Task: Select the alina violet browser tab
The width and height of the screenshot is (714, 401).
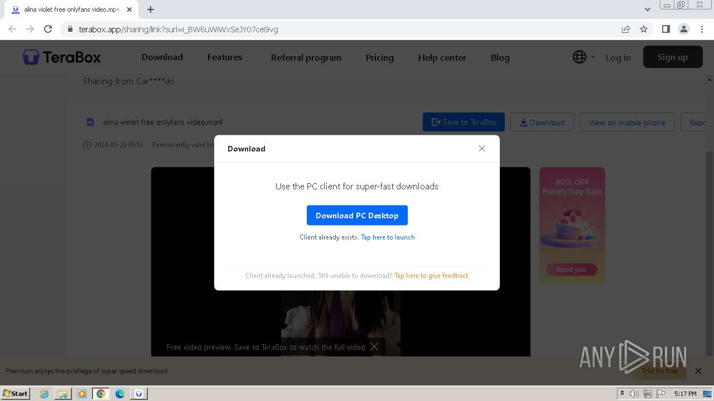Action: [71, 9]
